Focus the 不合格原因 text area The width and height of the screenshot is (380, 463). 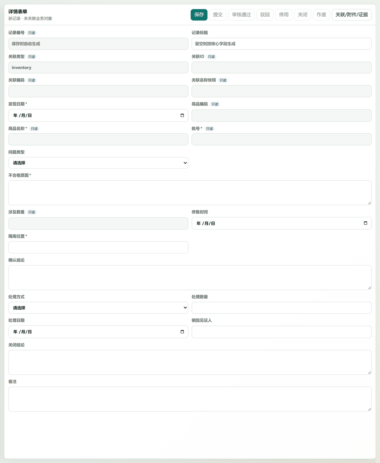[x=190, y=193]
